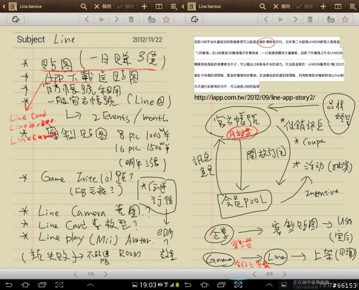The width and height of the screenshot is (359, 290).
Task: Tap the S Note app icon on page 1/3
Action: click(12, 6)
